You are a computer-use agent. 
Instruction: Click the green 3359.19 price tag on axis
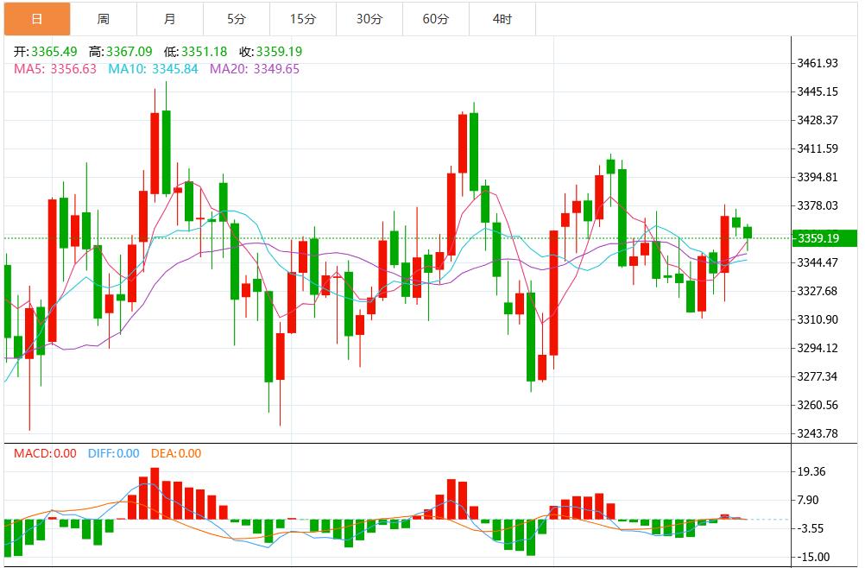(x=826, y=239)
